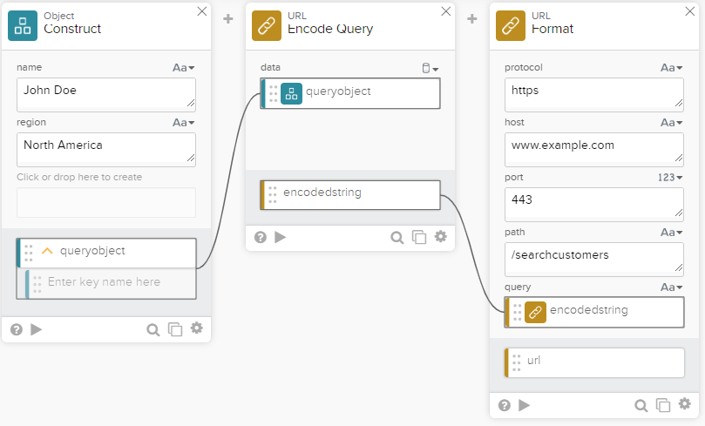This screenshot has width=705, height=426.
Task: Click the Object Construct card icon
Action: click(23, 26)
